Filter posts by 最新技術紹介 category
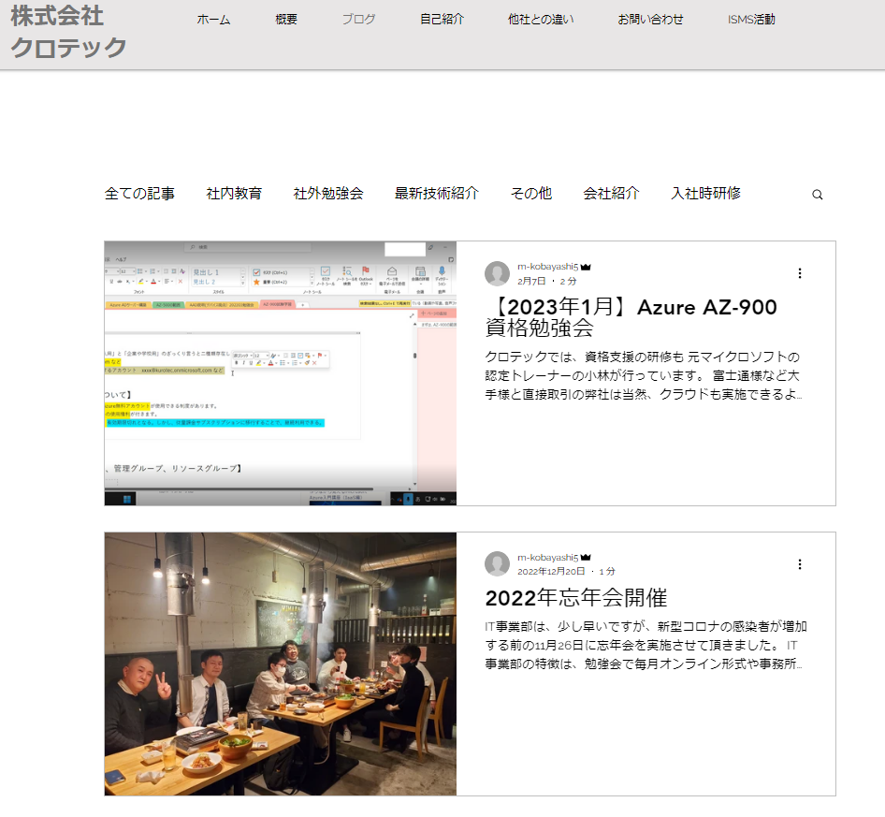 (x=436, y=194)
